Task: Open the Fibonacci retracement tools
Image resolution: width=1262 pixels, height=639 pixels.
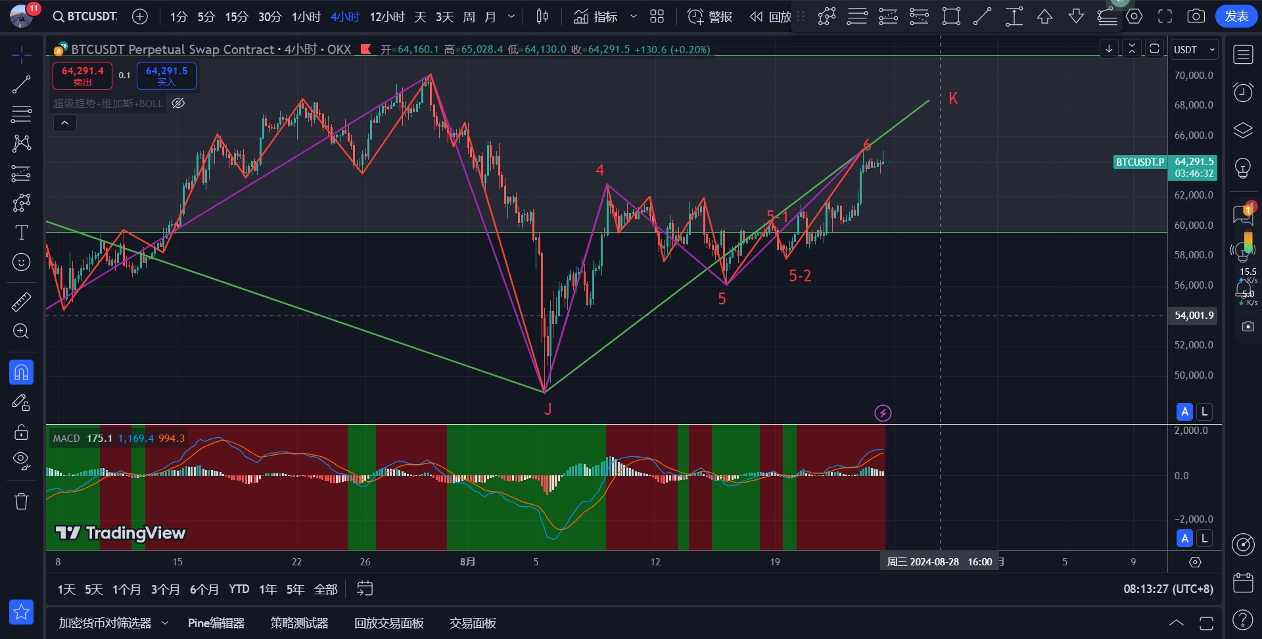Action: [x=22, y=114]
